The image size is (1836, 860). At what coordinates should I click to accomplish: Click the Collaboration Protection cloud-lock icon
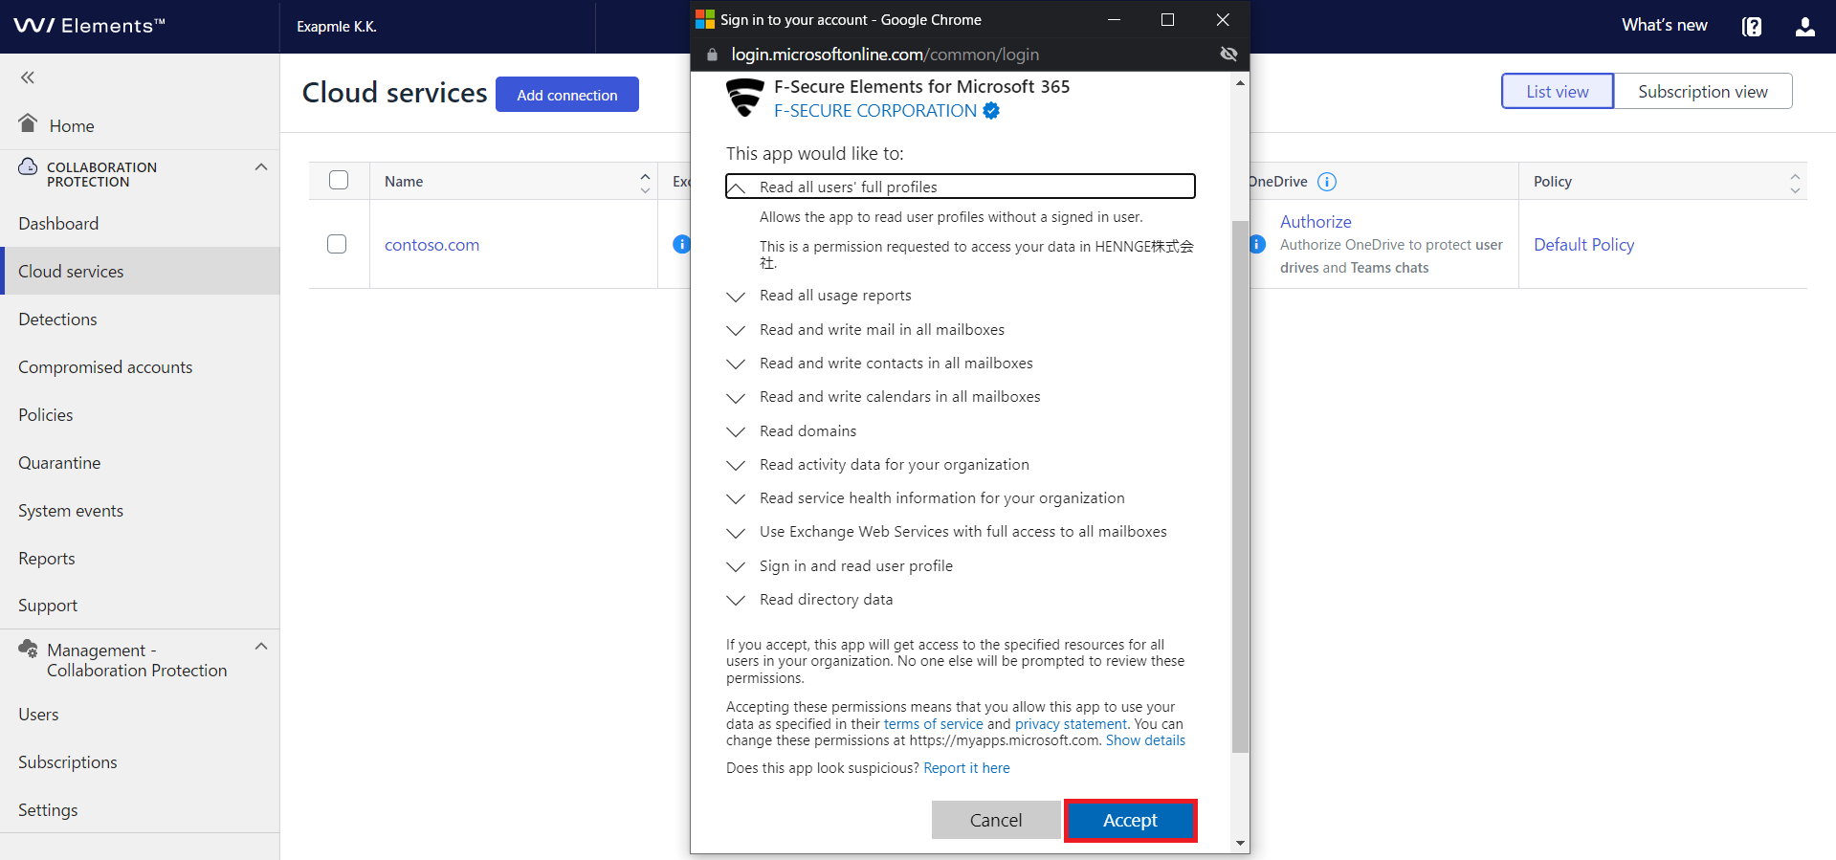[x=28, y=166]
